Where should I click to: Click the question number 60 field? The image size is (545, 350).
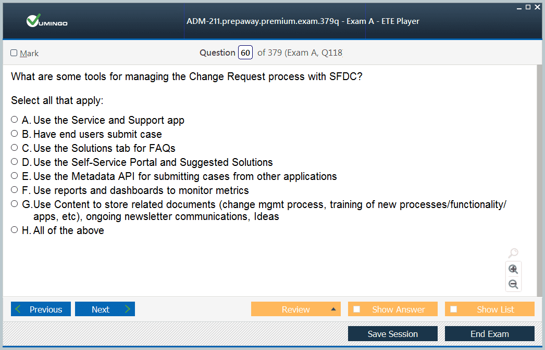coord(245,53)
